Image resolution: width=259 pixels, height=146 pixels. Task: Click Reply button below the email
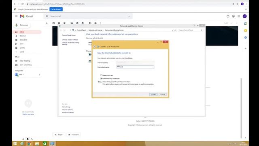(59, 135)
